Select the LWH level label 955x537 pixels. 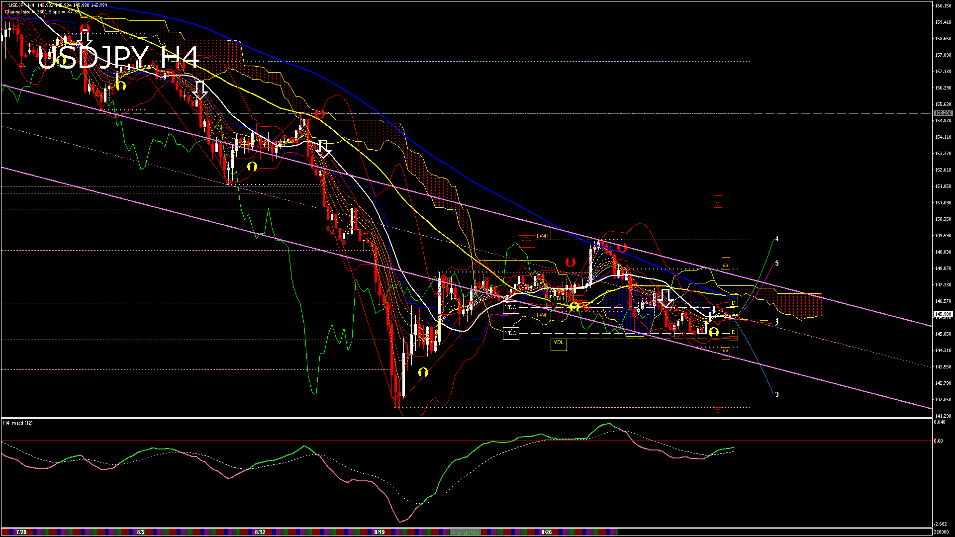click(x=543, y=235)
